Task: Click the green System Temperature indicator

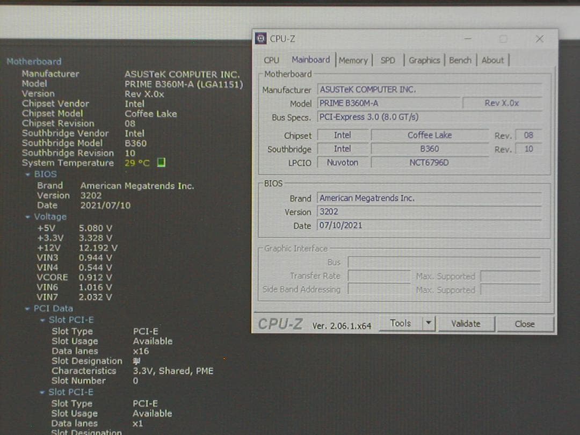Action: 160,163
